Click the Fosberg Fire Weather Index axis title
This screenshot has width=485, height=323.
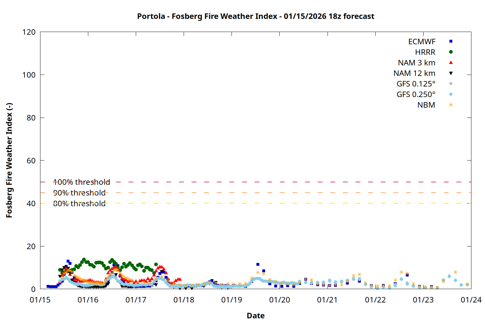(x=9, y=161)
